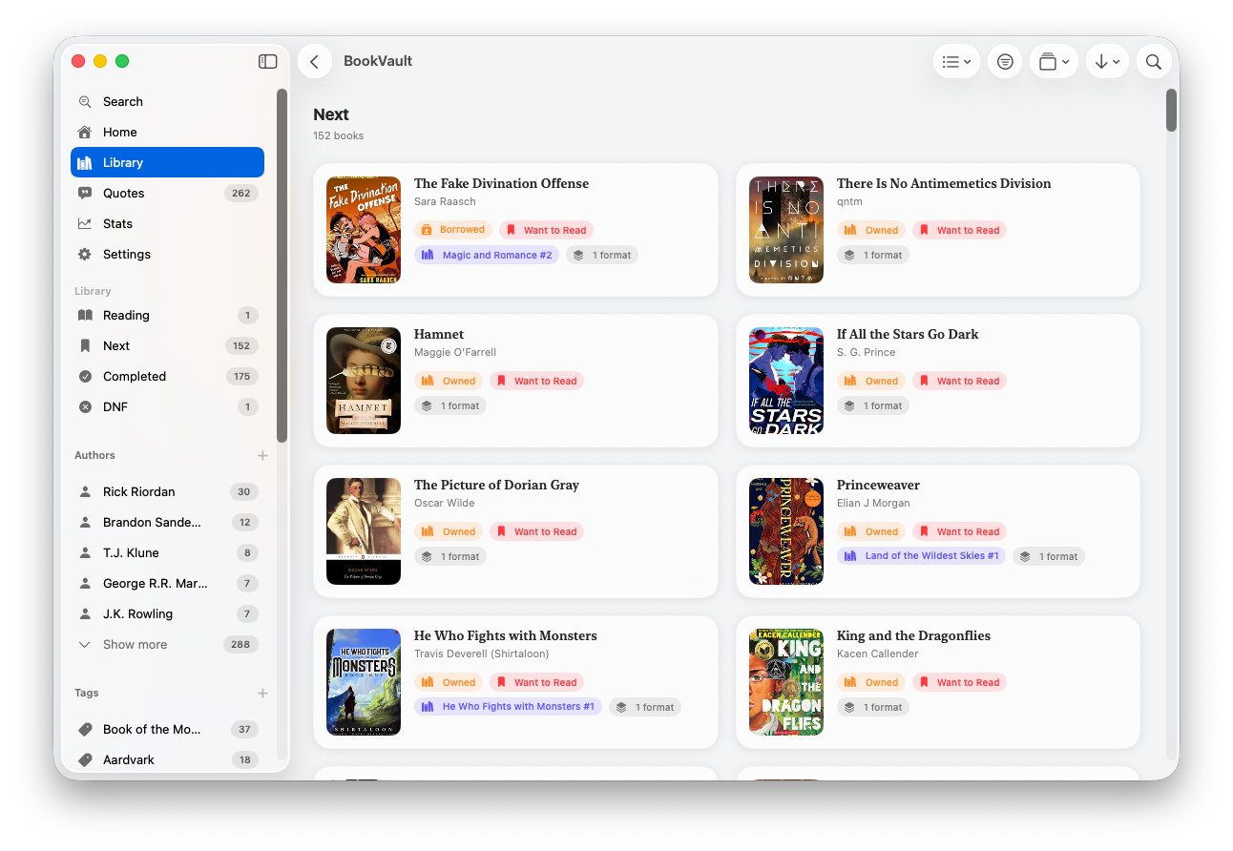Filter by author J.K. Rowling

[x=167, y=613]
